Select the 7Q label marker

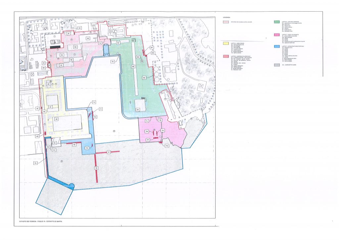click(x=167, y=146)
